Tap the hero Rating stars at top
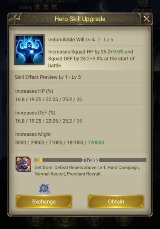This screenshot has height=229, width=160. (x=46, y=7)
